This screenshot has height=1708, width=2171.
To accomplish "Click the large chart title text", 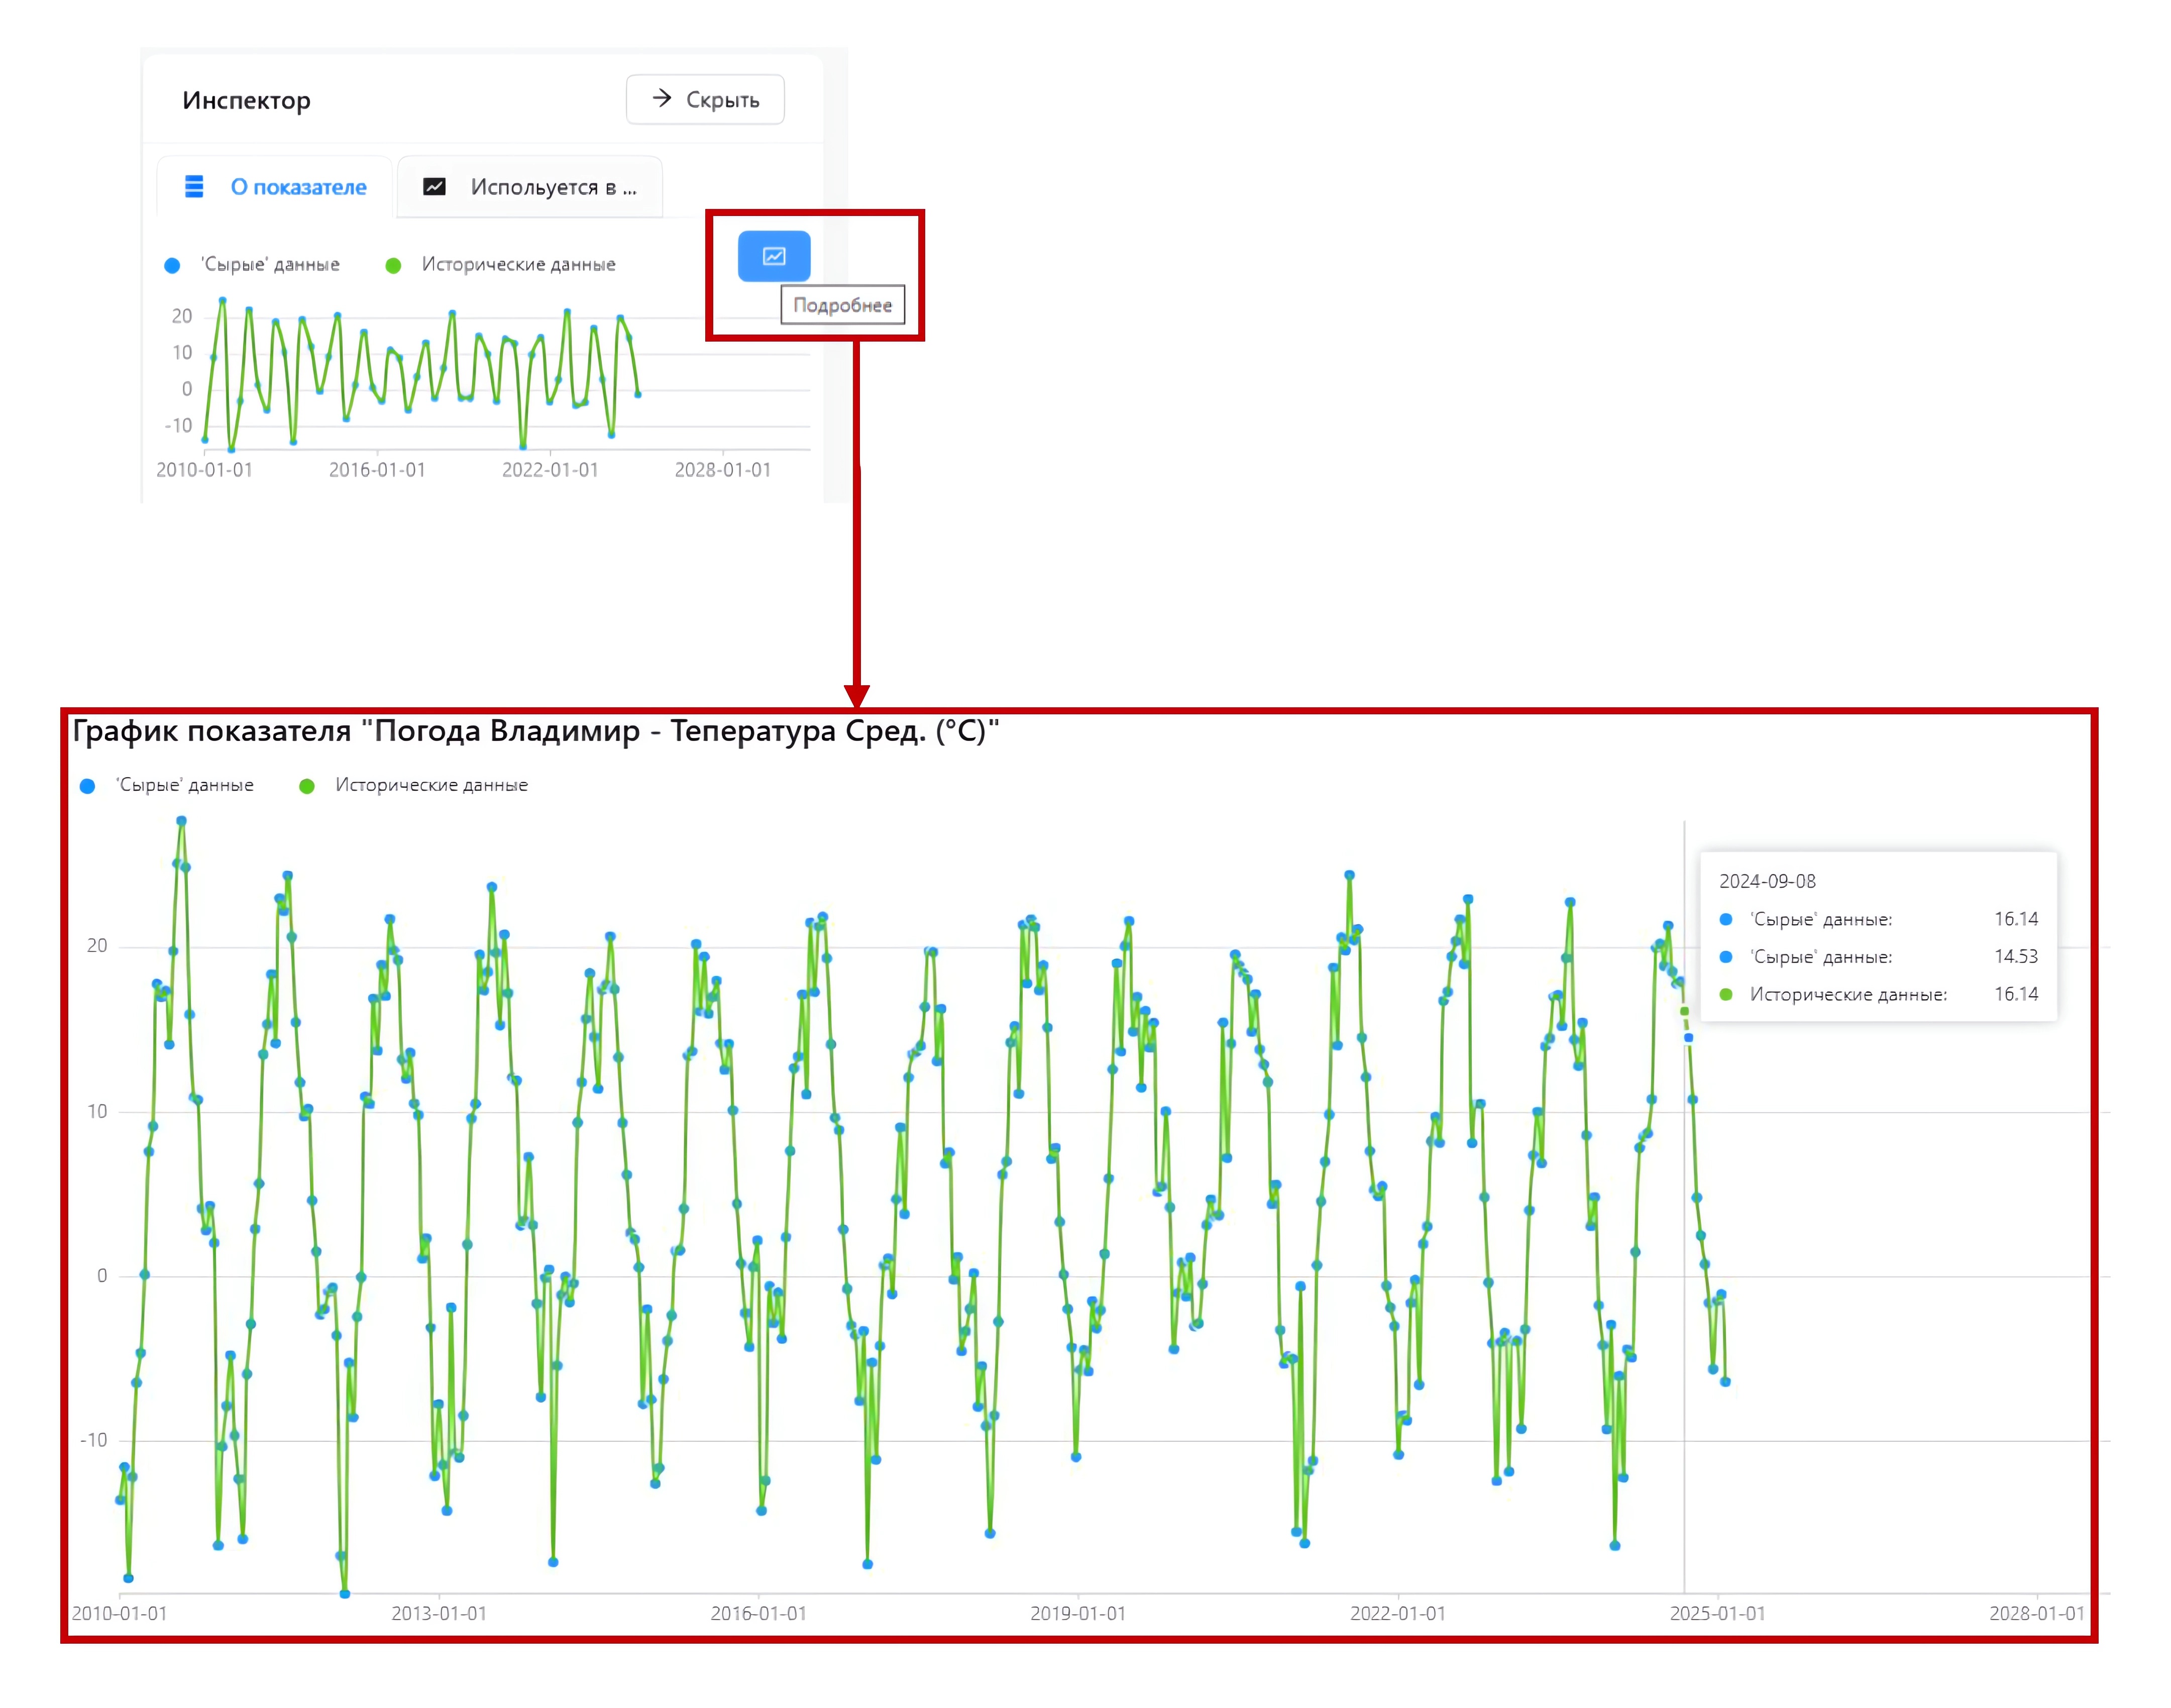I will [x=535, y=731].
